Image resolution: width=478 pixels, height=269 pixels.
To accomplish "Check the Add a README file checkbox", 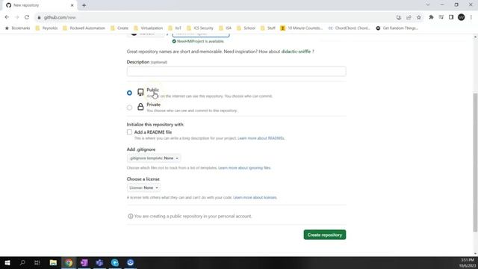I will pos(129,132).
